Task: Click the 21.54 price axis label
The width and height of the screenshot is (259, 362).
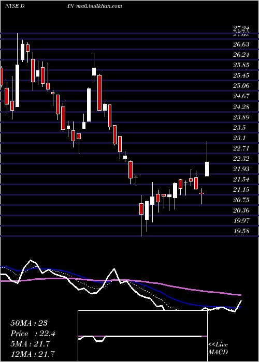Action: [x=241, y=179]
